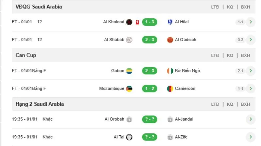Click the Al Qadsiah team badge
261x146 pixels.
(x=170, y=40)
